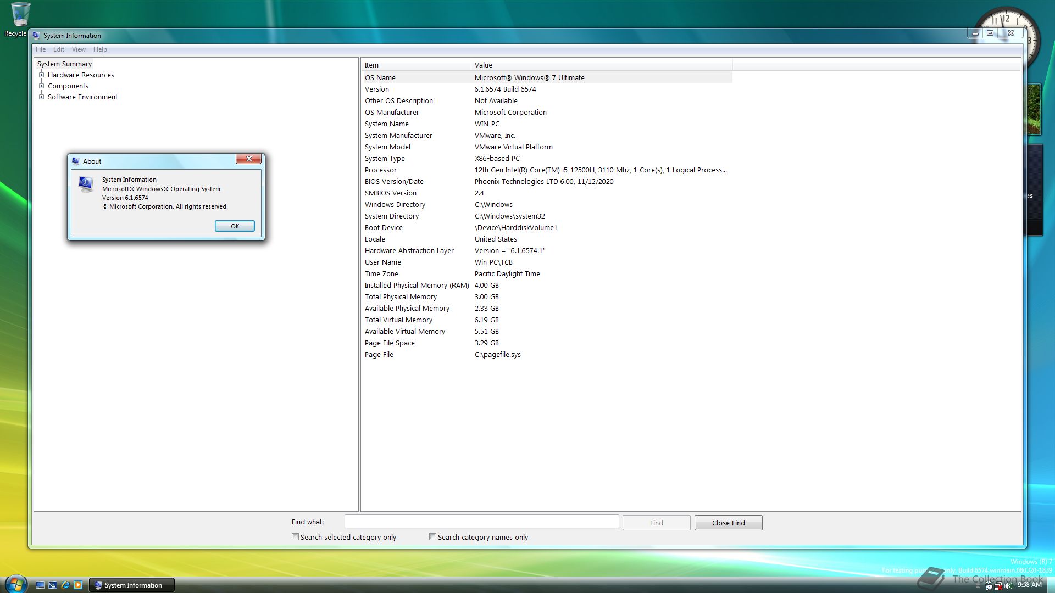Viewport: 1055px width, 593px height.
Task: Launch Internet Explorer from quick launch
Action: pyautogui.click(x=65, y=585)
